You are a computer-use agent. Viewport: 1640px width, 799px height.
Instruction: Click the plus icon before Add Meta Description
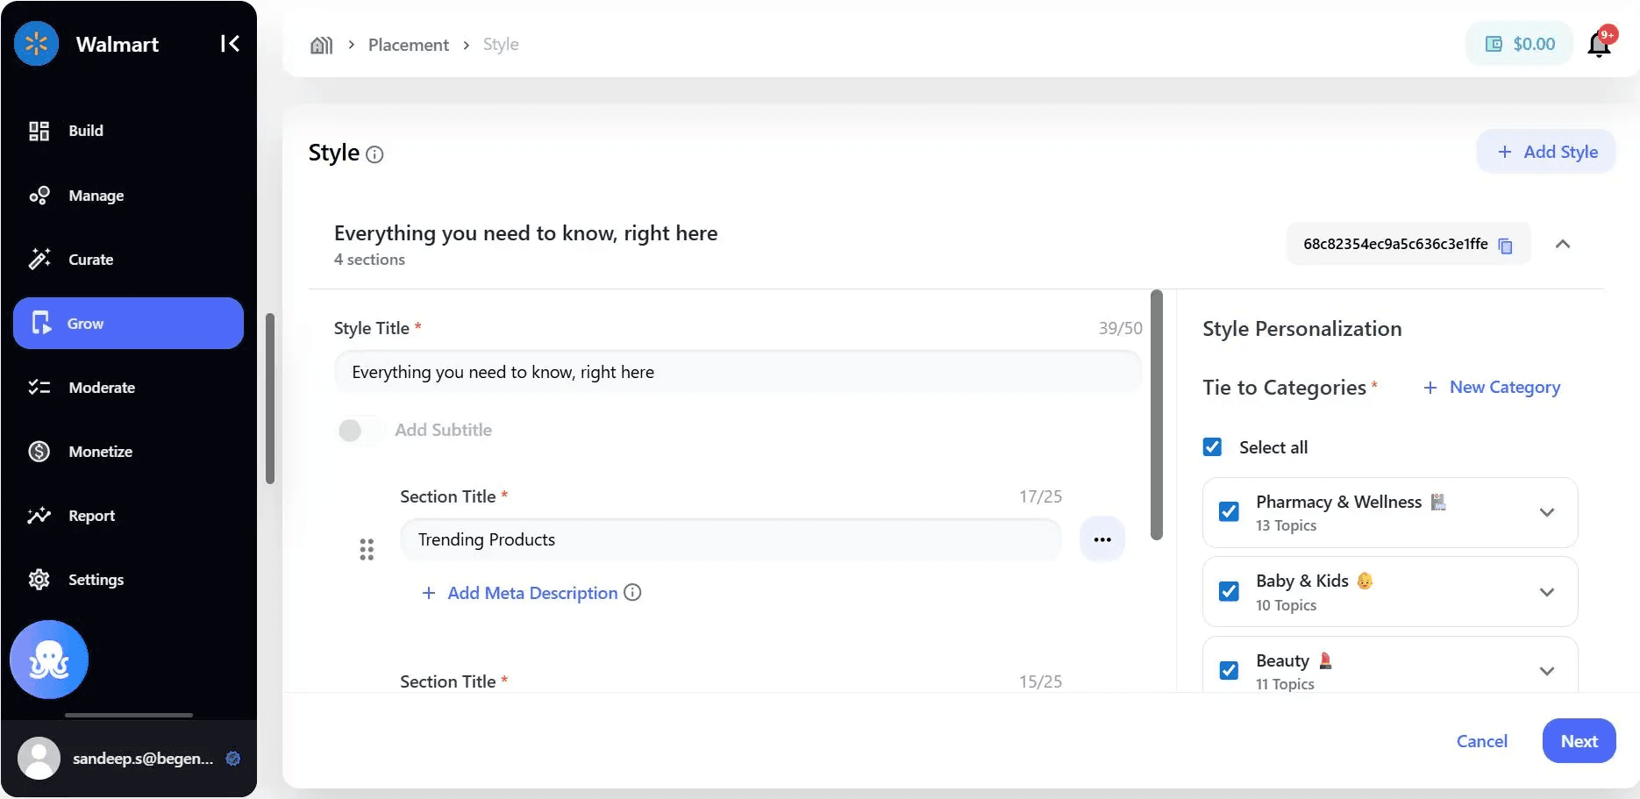pyautogui.click(x=429, y=593)
